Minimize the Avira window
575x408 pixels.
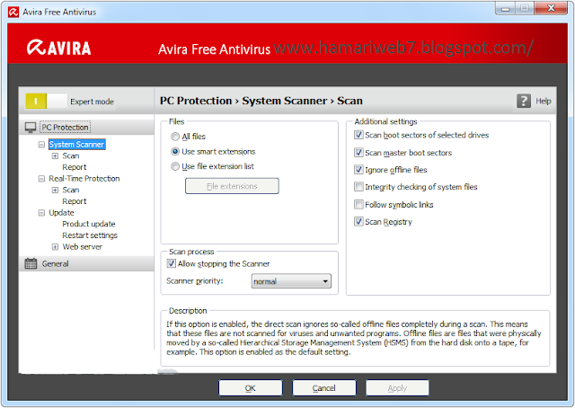(505, 8)
